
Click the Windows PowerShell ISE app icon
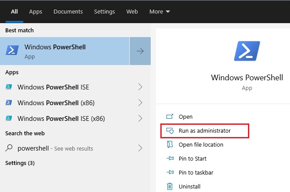click(9, 87)
